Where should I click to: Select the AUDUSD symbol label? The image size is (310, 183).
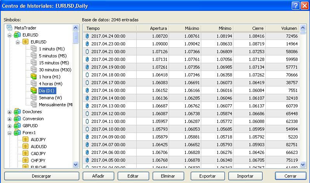(x=39, y=147)
